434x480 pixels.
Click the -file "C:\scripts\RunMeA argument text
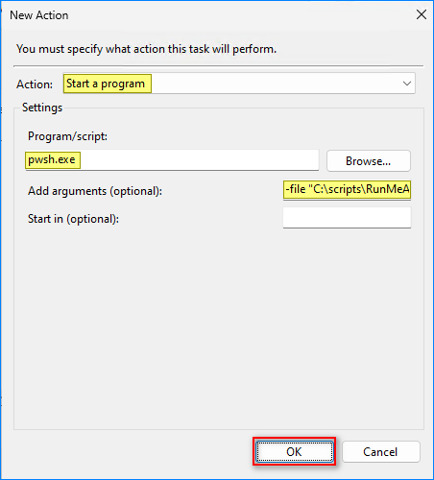(348, 189)
